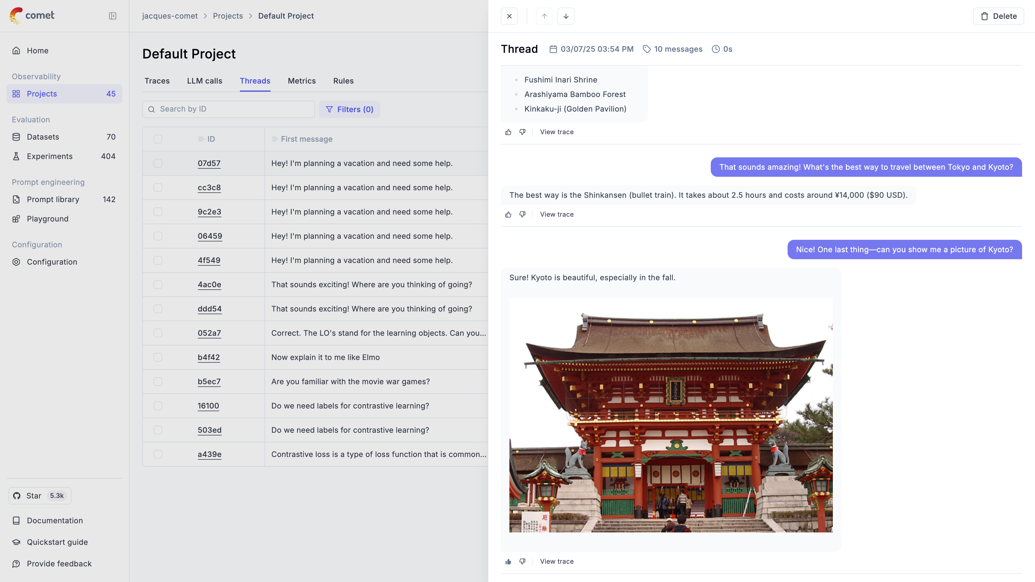Go to next thread with down arrow

point(566,16)
